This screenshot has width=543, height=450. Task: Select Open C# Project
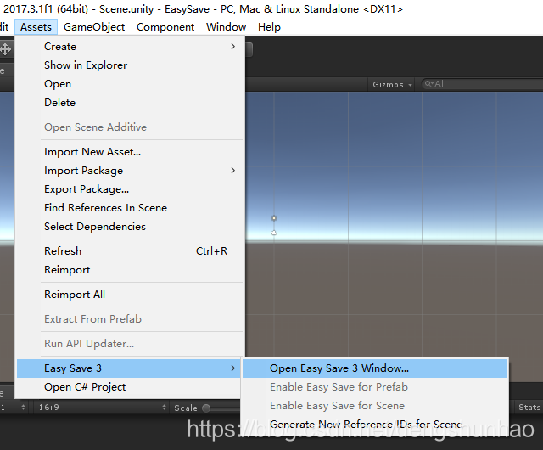[129, 387]
